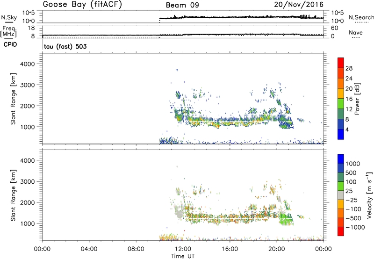
Task: Click the gray band of Velocity color bar
Action: tap(341, 195)
